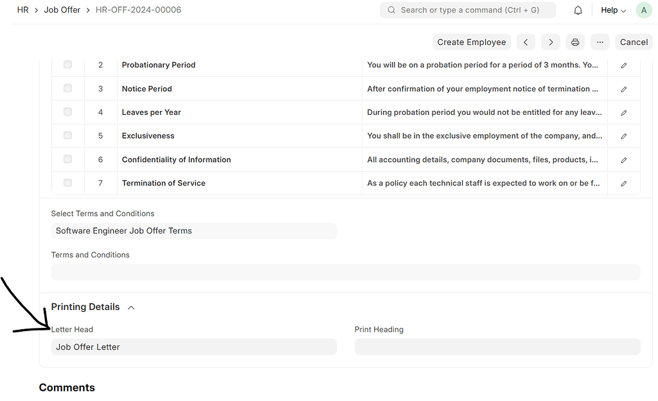Image resolution: width=658 pixels, height=401 pixels.
Task: Click the print icon in the toolbar
Action: [x=574, y=42]
